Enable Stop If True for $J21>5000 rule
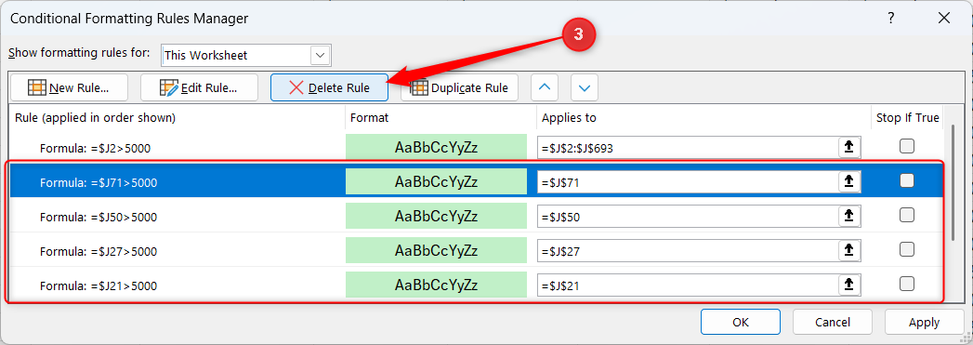 (907, 285)
